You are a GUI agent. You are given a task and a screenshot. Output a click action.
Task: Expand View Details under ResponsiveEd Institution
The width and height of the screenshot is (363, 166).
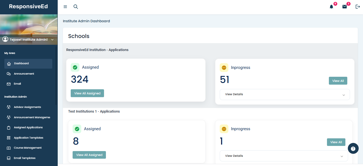click(284, 94)
